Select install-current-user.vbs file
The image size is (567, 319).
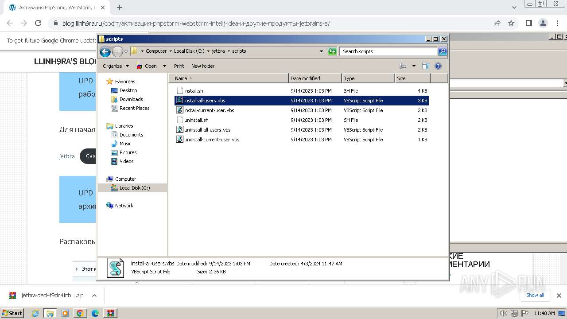(x=302, y=110)
